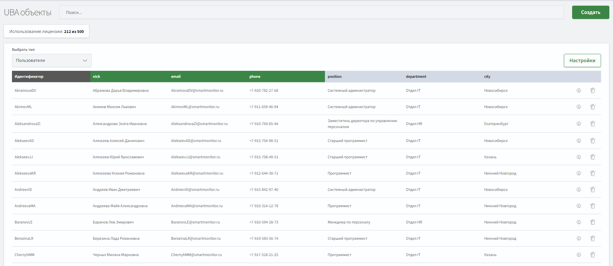Delete the BaranovLE user row
This screenshot has width=613, height=266.
[593, 222]
